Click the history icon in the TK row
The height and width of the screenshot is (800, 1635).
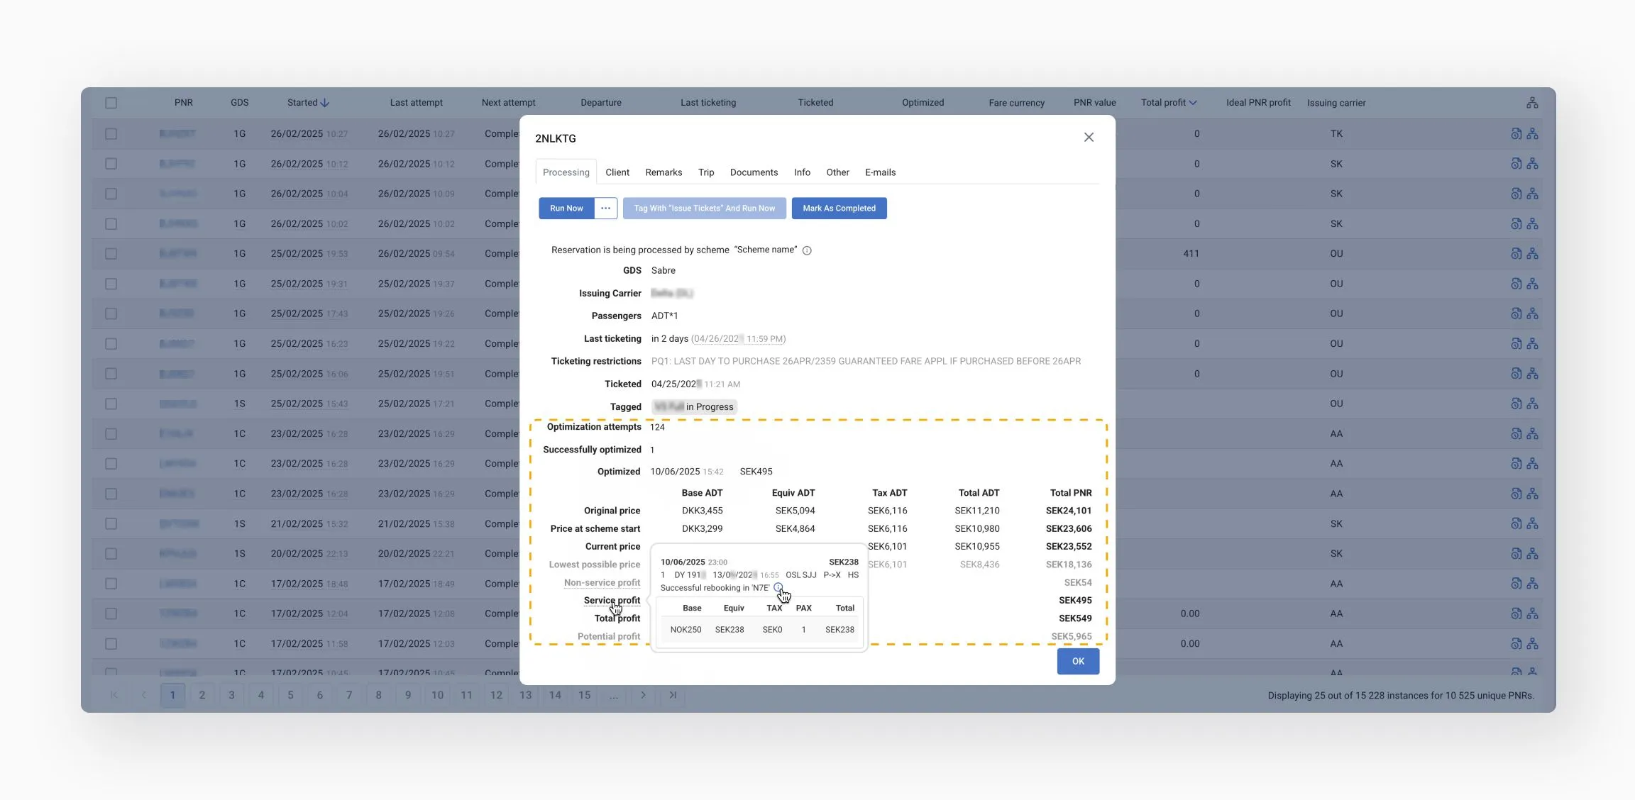[x=1516, y=134]
